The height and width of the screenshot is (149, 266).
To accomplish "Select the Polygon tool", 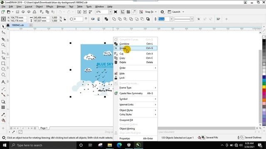I will pyautogui.click(x=3, y=74).
